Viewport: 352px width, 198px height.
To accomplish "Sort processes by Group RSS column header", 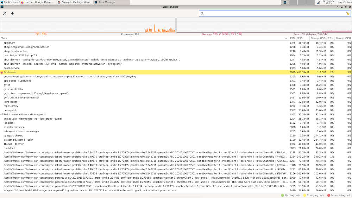I will (318, 38).
